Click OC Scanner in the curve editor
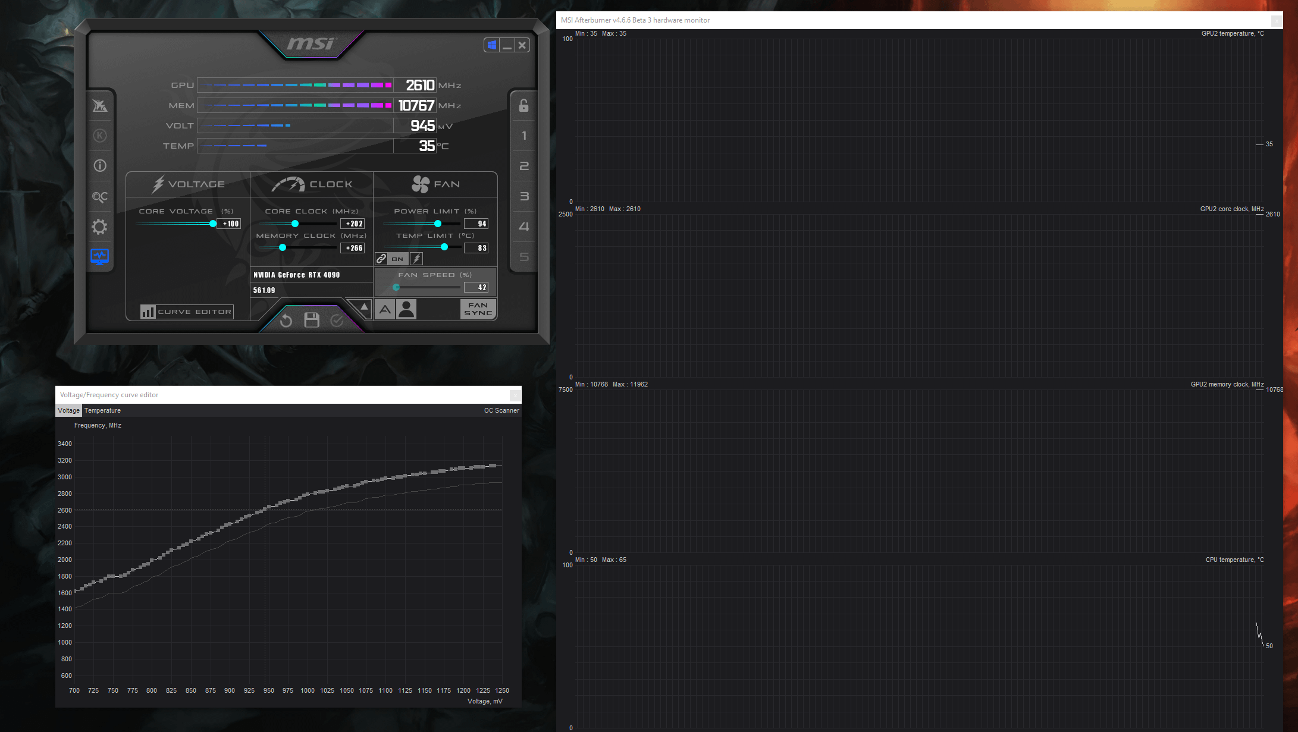This screenshot has width=1298, height=732. coord(501,410)
